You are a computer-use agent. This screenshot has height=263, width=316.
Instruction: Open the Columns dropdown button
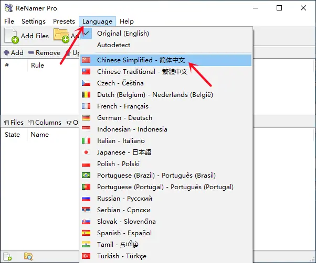click(45, 123)
